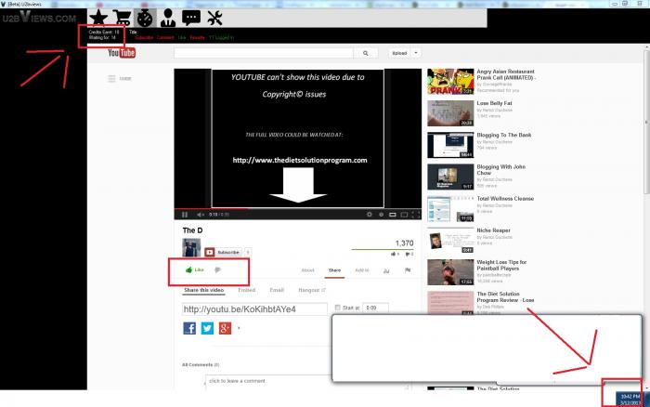Click the thumbs-down dislike icon

point(217,270)
